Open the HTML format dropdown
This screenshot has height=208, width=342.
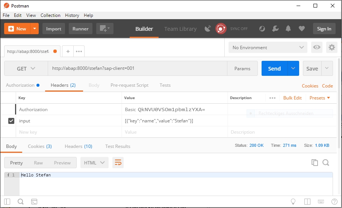coord(94,163)
